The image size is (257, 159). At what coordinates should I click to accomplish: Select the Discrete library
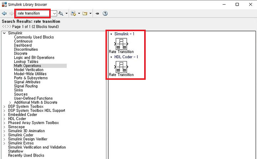tap(21, 54)
